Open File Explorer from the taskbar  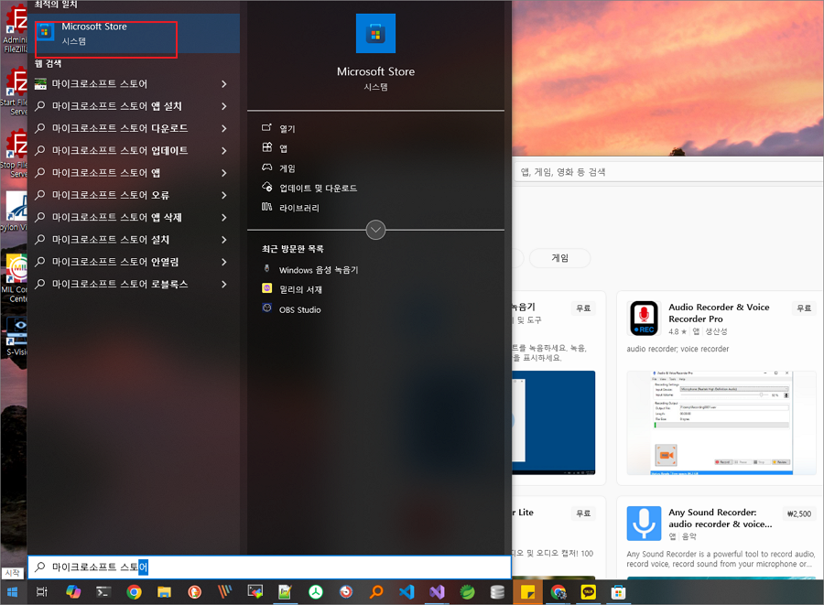(x=165, y=592)
